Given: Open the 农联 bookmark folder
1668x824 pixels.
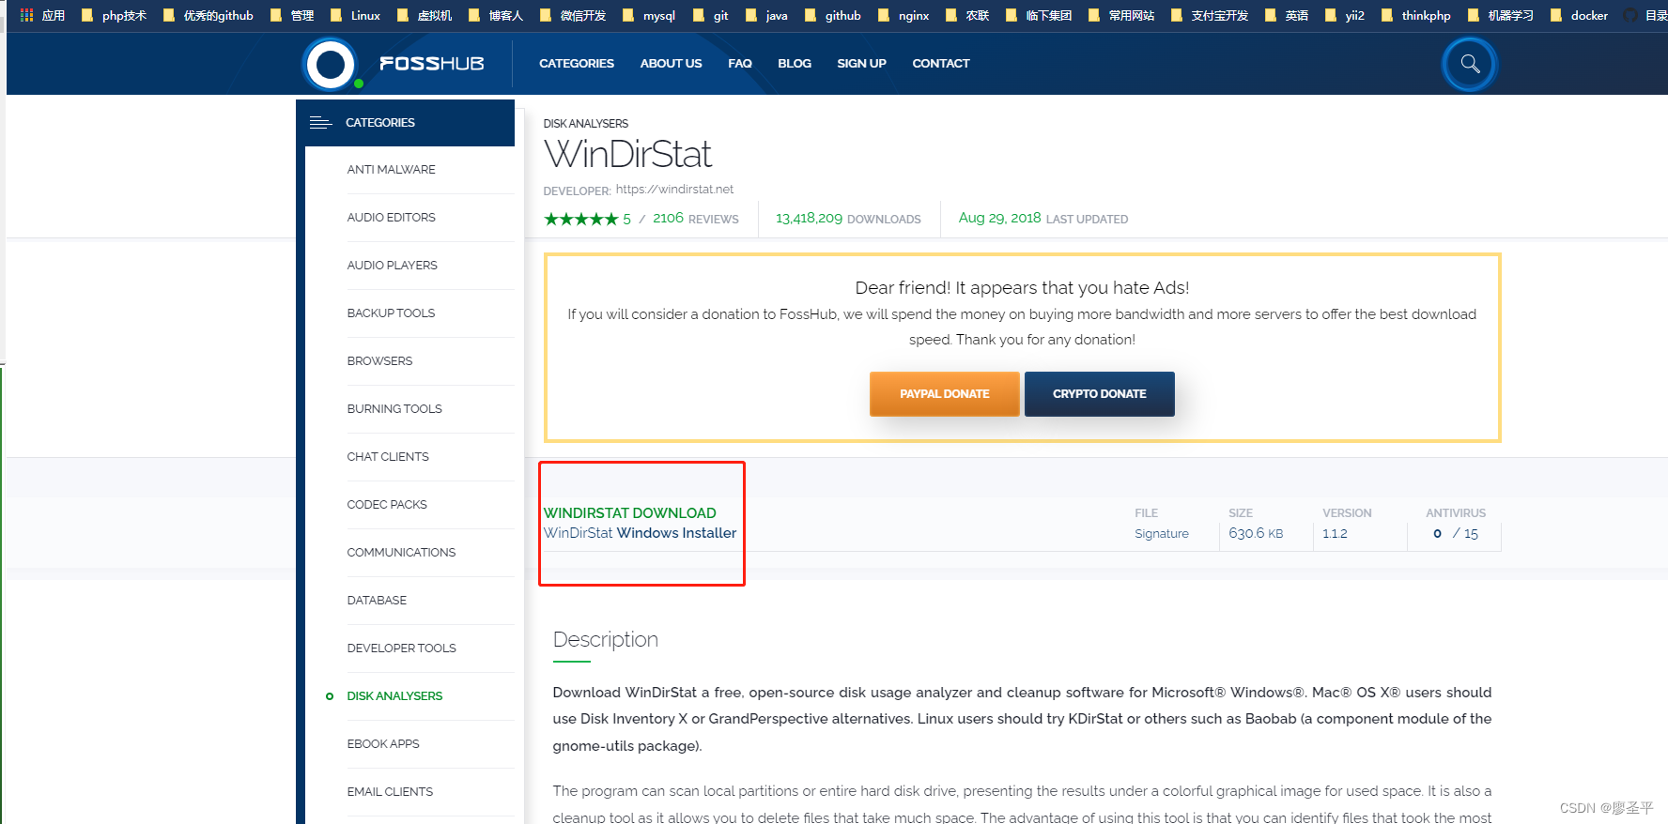Looking at the screenshot, I should 967,15.
